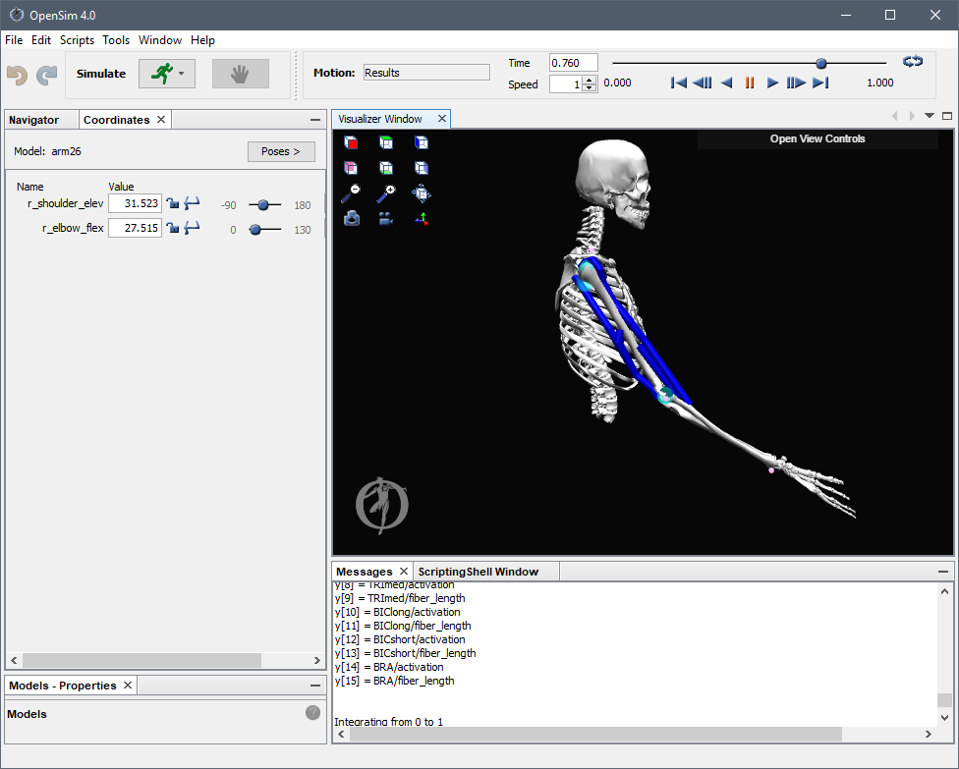Click the stop hand icon
This screenshot has height=769, width=959.
click(241, 74)
